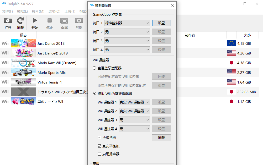Click the 截图 screenshot camera icon

79,21
